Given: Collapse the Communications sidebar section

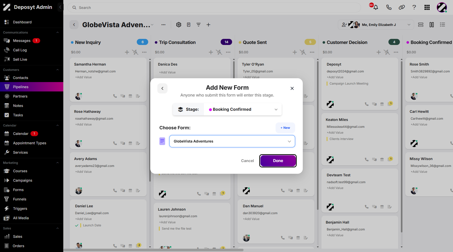Looking at the screenshot, I should [57, 33].
